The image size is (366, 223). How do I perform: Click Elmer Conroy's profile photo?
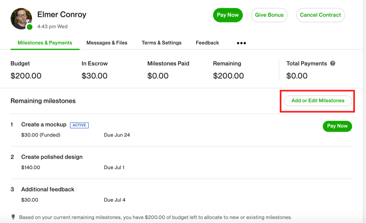[x=21, y=18]
